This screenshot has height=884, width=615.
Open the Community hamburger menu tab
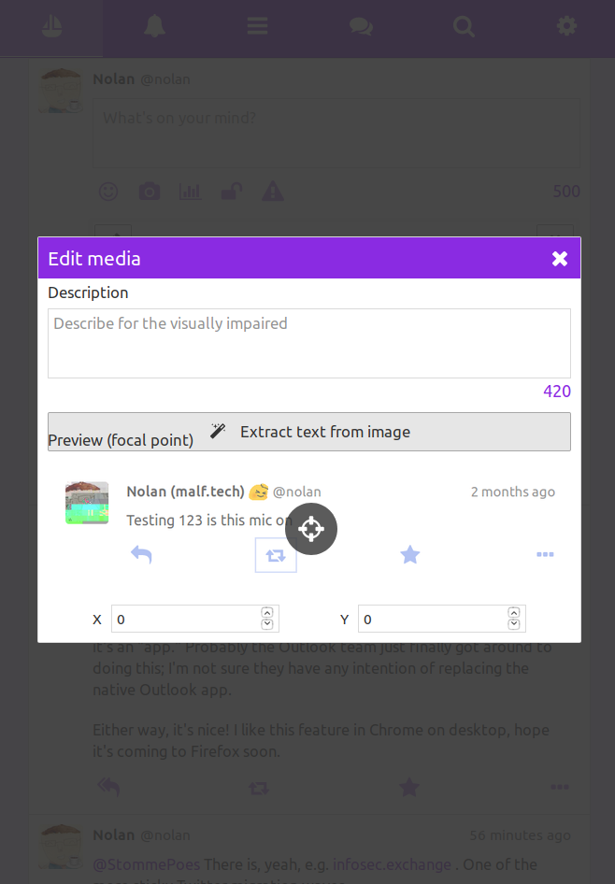coord(257,26)
